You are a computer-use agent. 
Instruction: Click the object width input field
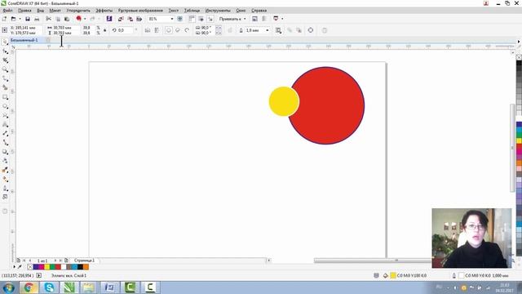tap(66, 28)
